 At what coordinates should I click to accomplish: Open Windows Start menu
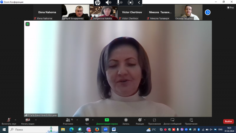click(4, 130)
